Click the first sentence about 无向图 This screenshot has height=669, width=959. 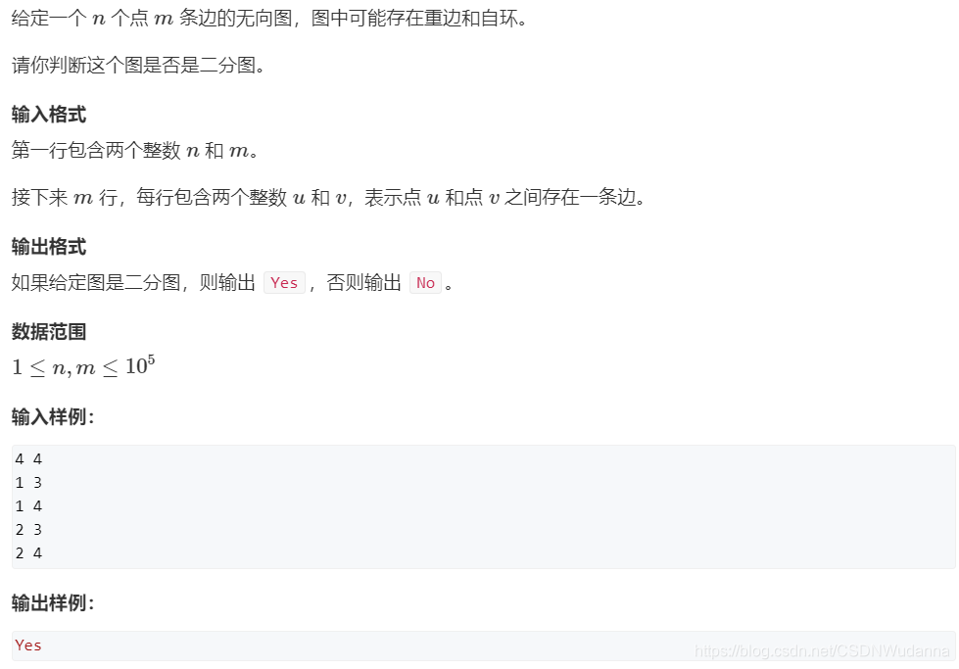pyautogui.click(x=269, y=19)
